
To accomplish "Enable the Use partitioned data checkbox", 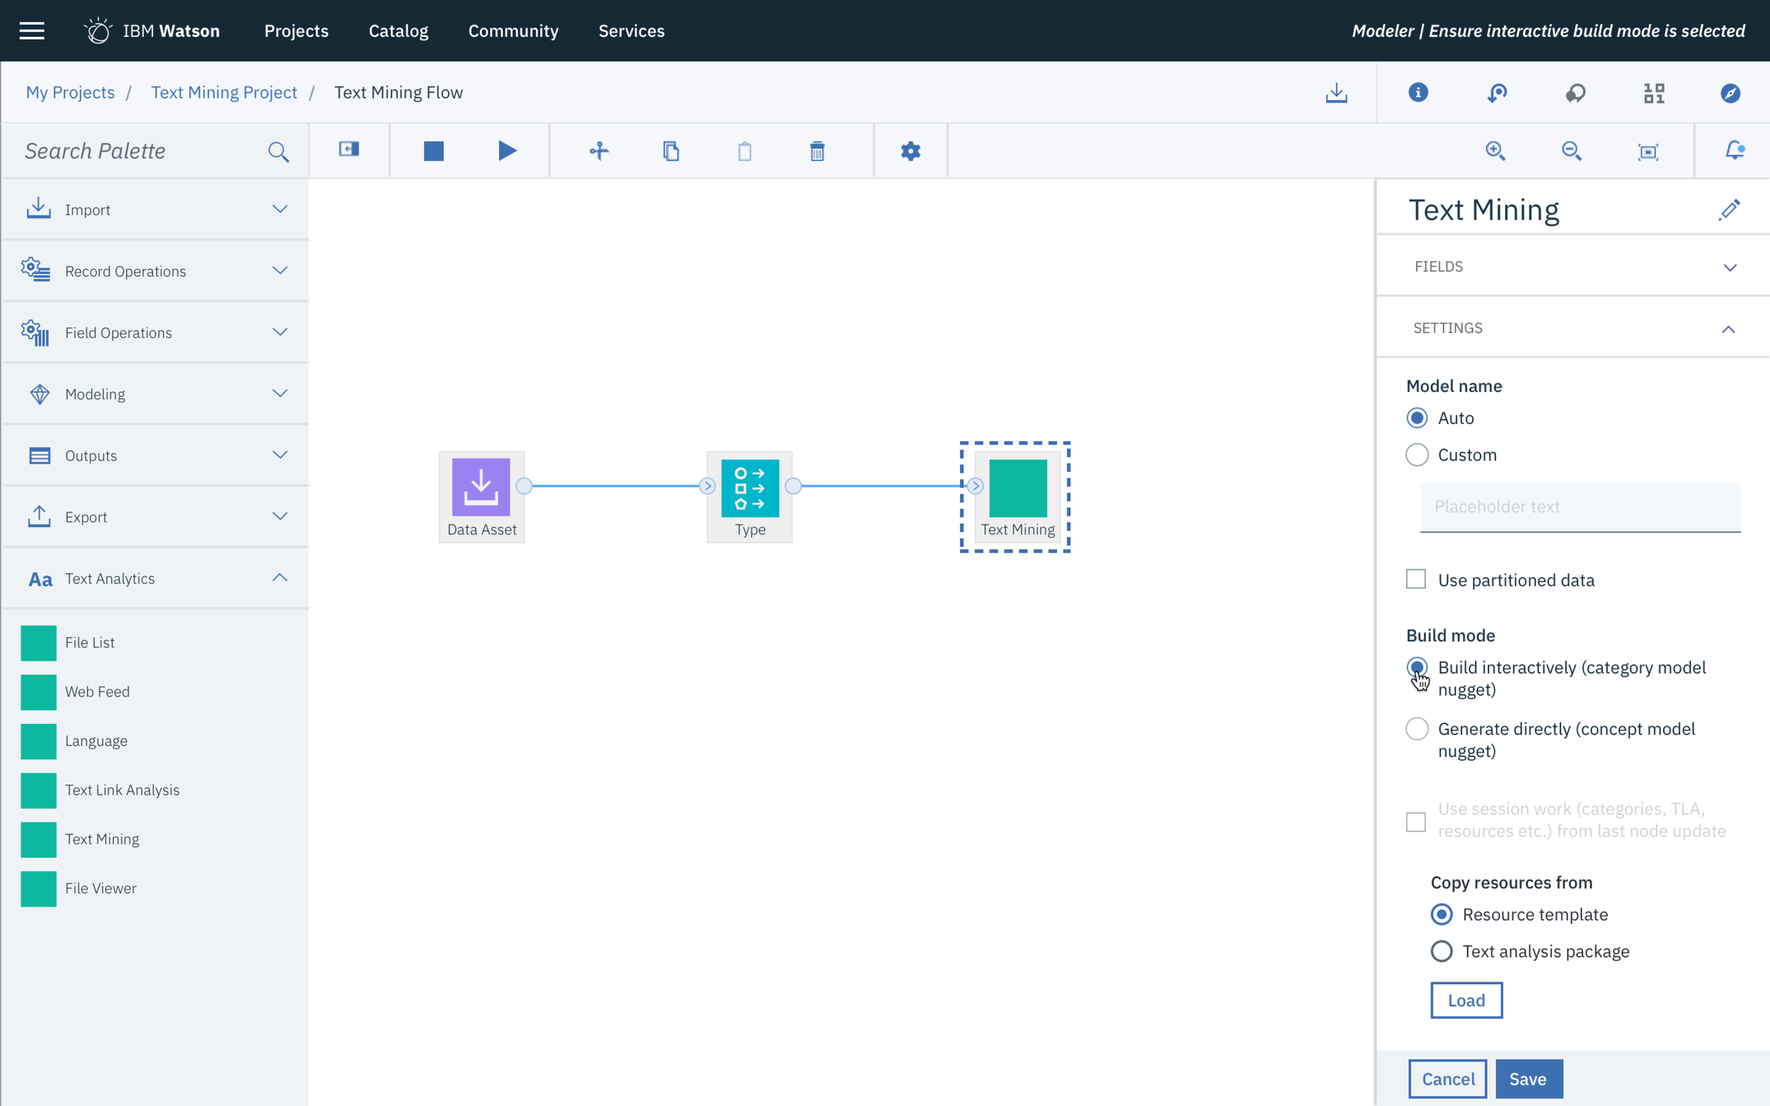I will [1416, 580].
